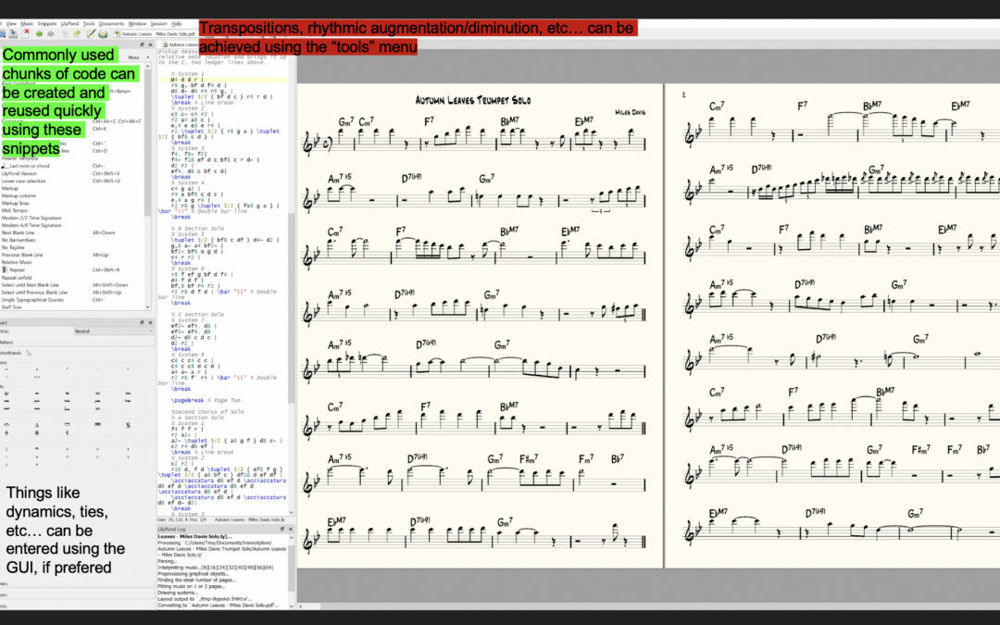Select the 'Next Blank Line' snippet
Viewport: 1000px width, 625px height.
coord(18,232)
